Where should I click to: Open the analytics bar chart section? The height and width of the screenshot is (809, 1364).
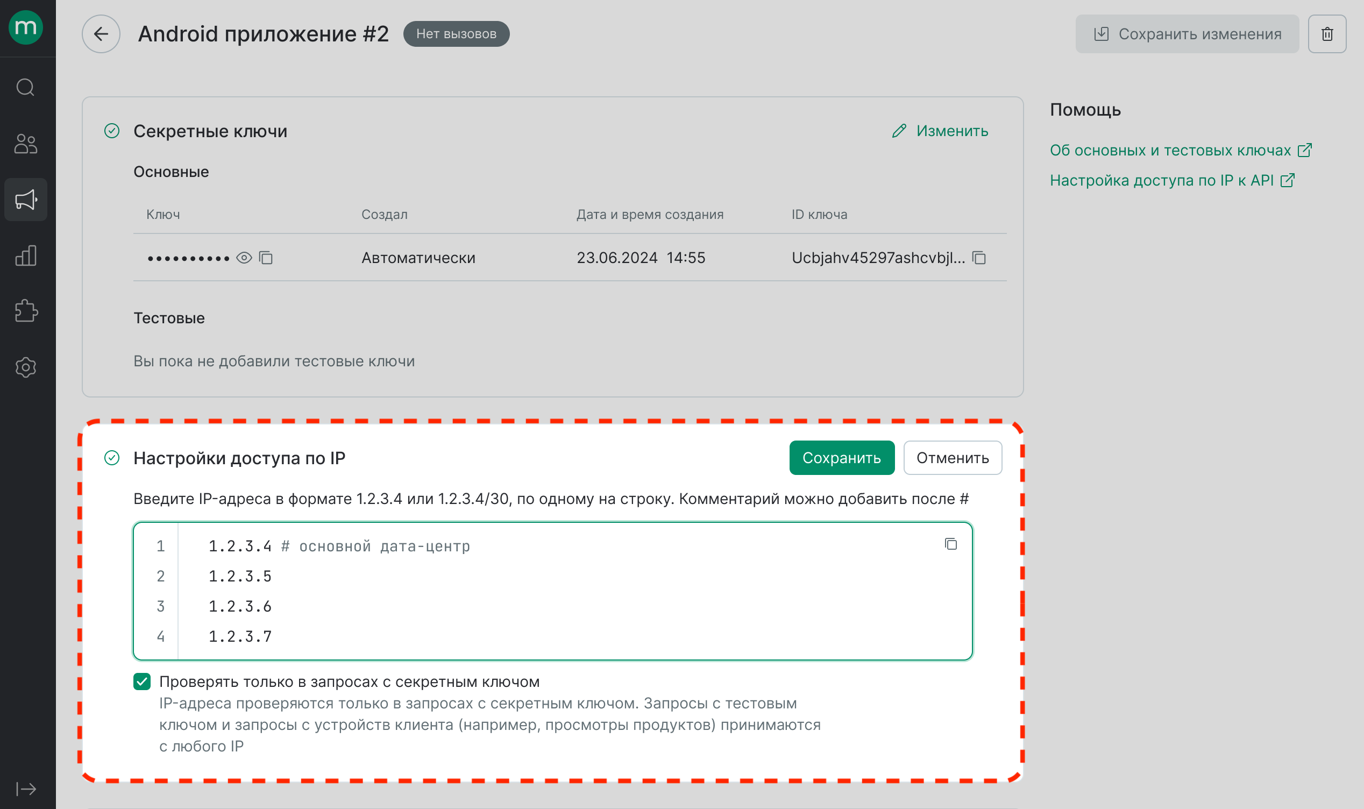point(26,255)
